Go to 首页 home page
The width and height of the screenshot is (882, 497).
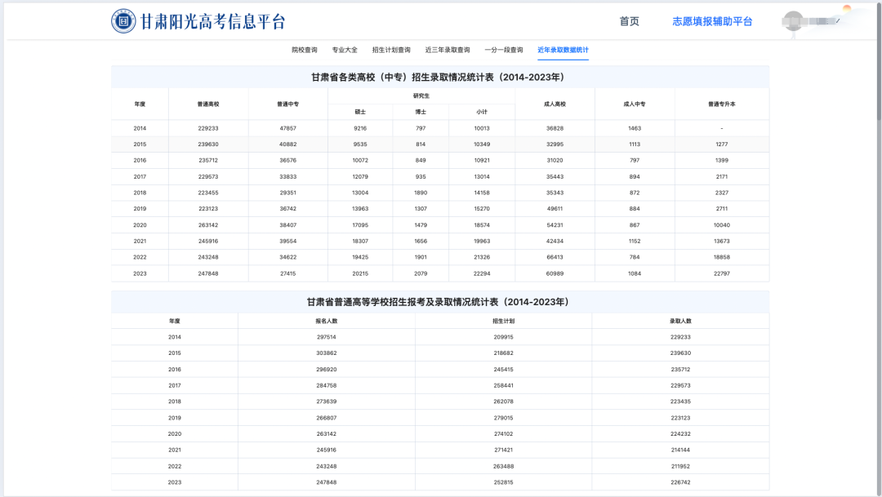pyautogui.click(x=629, y=21)
